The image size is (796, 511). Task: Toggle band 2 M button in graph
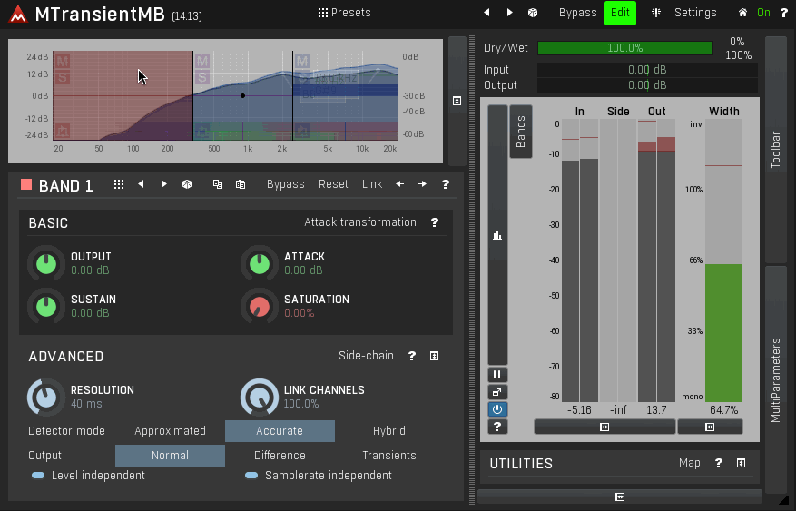click(x=202, y=62)
